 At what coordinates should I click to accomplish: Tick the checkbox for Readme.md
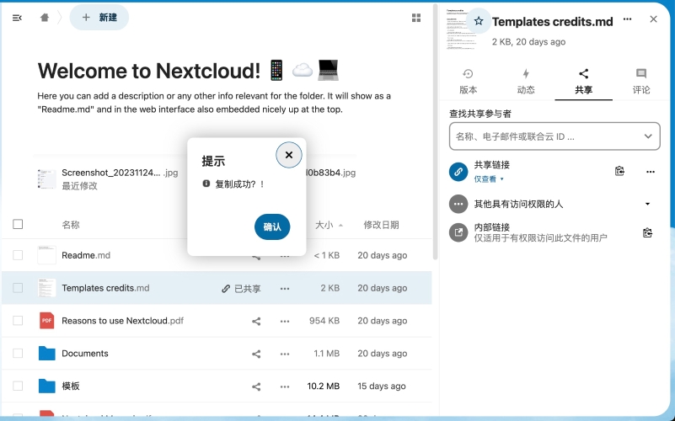(x=18, y=255)
